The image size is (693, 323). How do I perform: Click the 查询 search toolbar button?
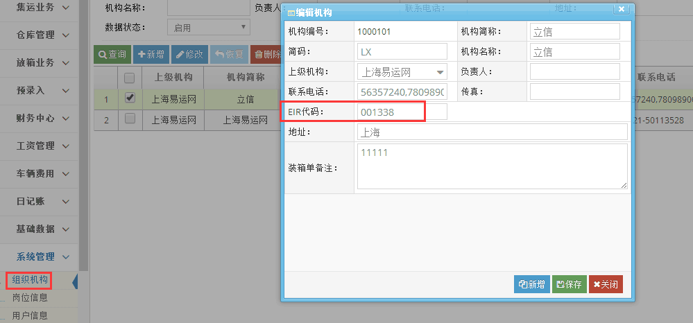point(112,54)
